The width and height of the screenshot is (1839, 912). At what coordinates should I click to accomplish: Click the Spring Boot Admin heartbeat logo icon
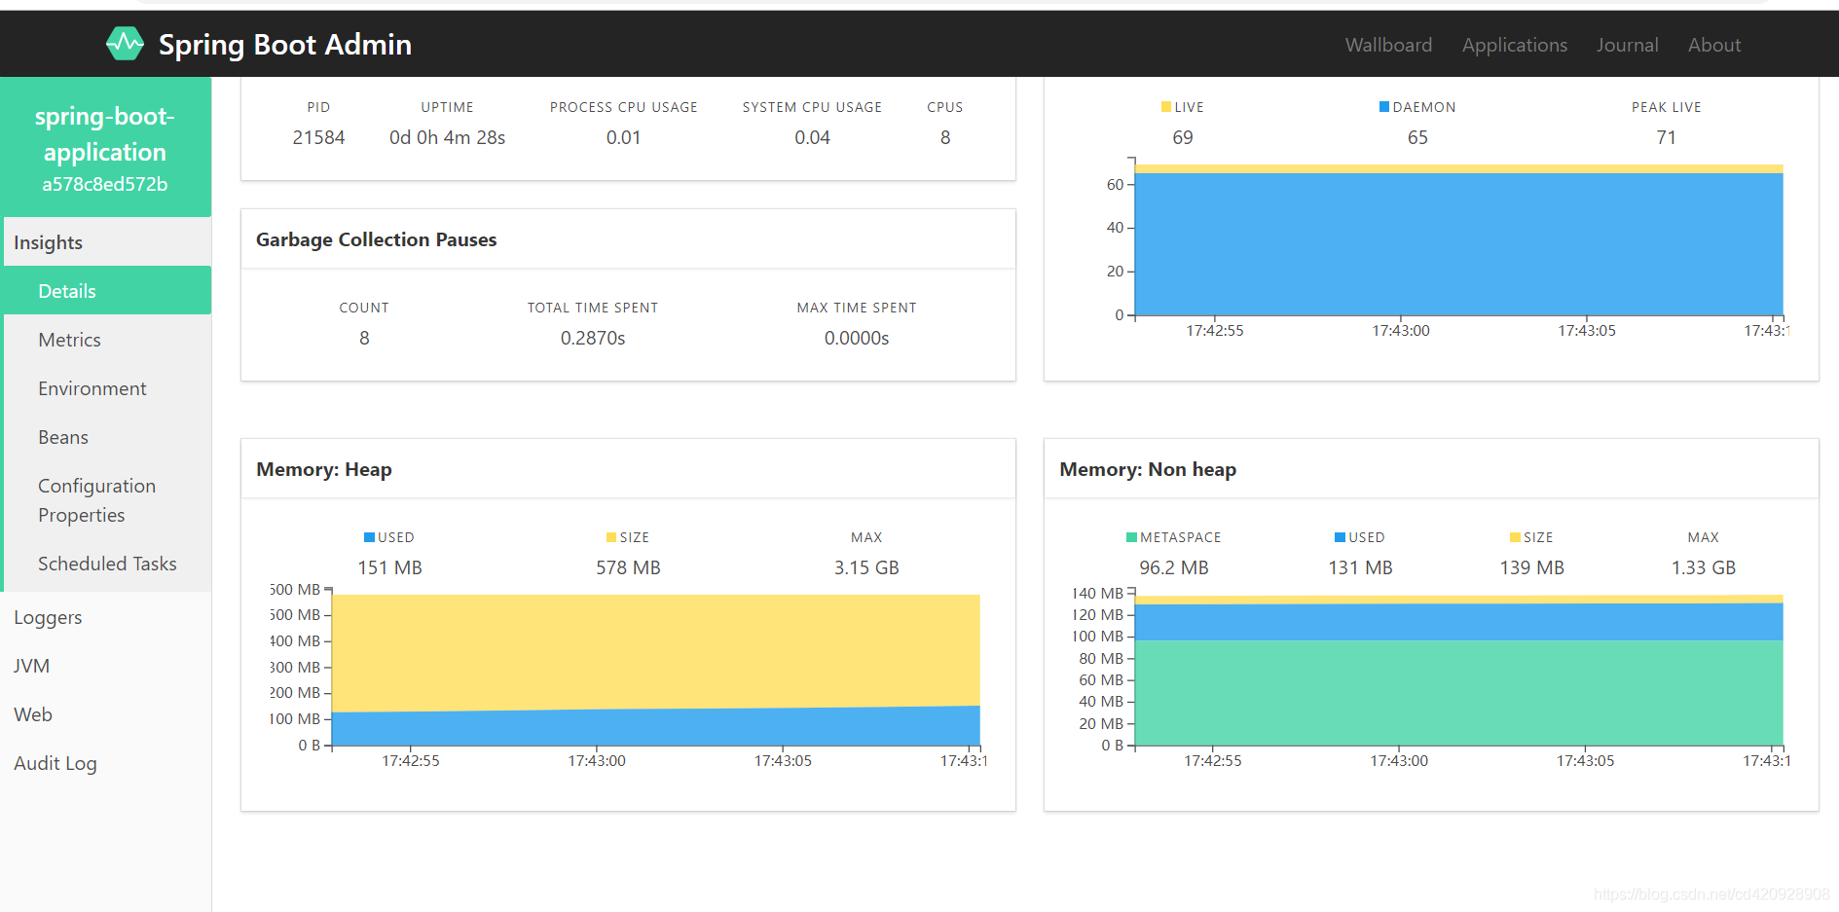125,44
